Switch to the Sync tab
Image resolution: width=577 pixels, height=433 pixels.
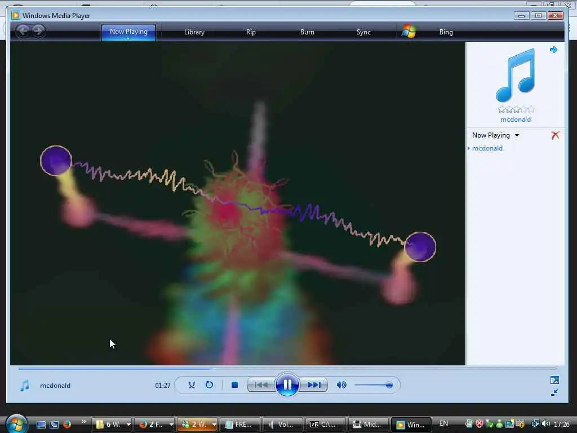tap(363, 32)
